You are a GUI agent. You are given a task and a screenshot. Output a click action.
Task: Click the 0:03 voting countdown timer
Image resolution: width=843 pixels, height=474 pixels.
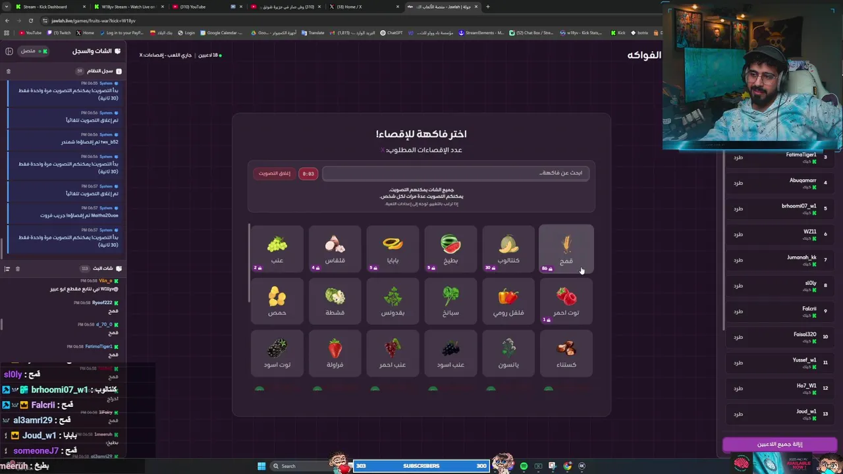click(x=308, y=173)
